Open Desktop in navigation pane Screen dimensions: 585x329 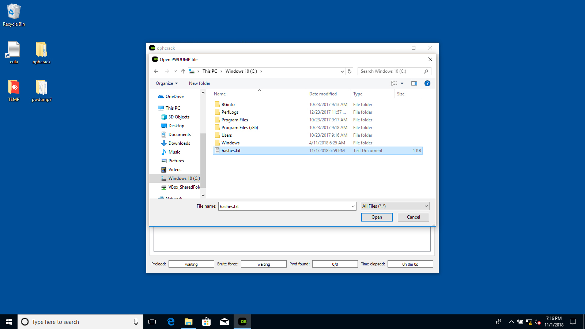tap(173, 126)
